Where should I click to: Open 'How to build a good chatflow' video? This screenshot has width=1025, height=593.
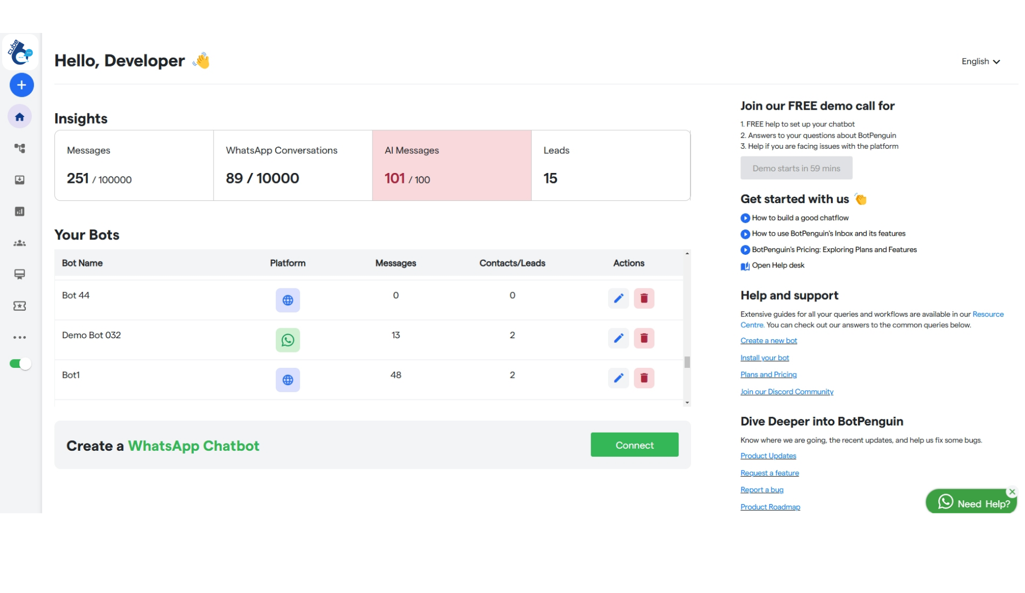click(x=800, y=218)
